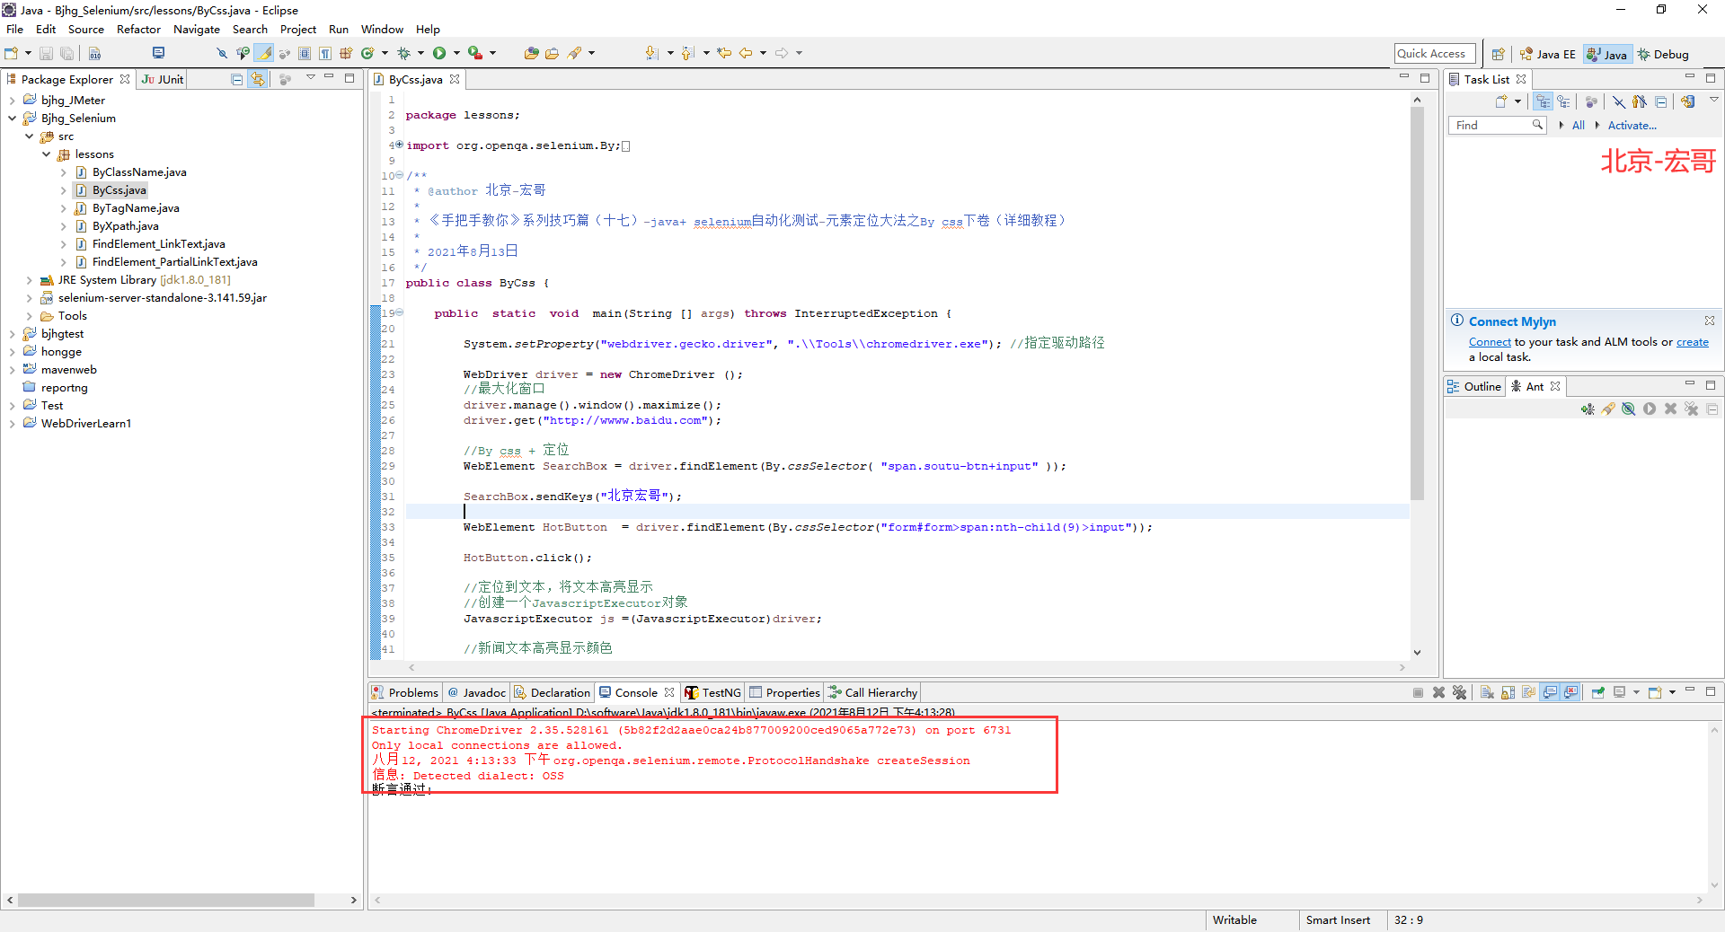This screenshot has height=932, width=1725.
Task: Switch to the JUnit tab
Action: pyautogui.click(x=163, y=79)
